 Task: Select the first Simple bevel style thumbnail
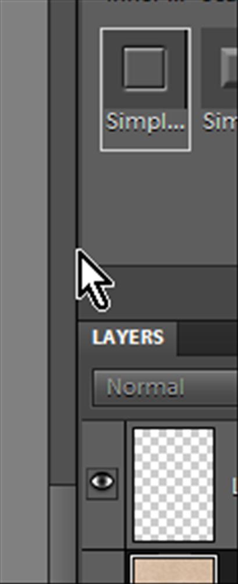point(145,89)
